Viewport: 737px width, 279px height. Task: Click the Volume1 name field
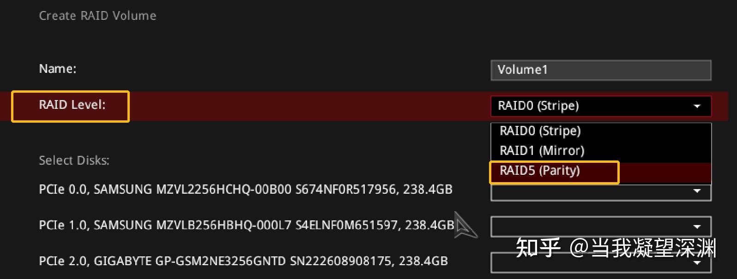(600, 70)
